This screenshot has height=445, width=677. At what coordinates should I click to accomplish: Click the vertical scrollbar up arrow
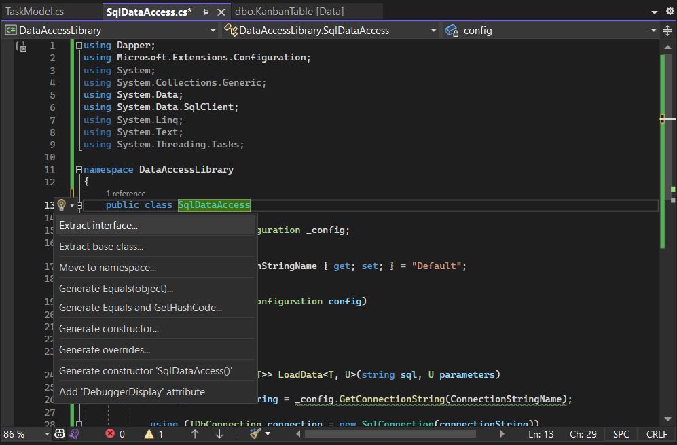(x=667, y=47)
